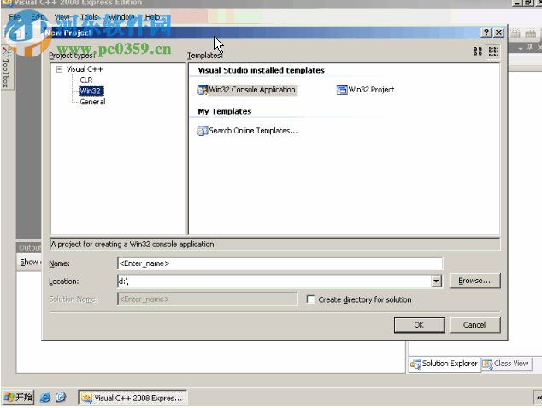The width and height of the screenshot is (542, 408).
Task: Click Visual C++ 2008 Express taskbar button
Action: click(x=133, y=398)
